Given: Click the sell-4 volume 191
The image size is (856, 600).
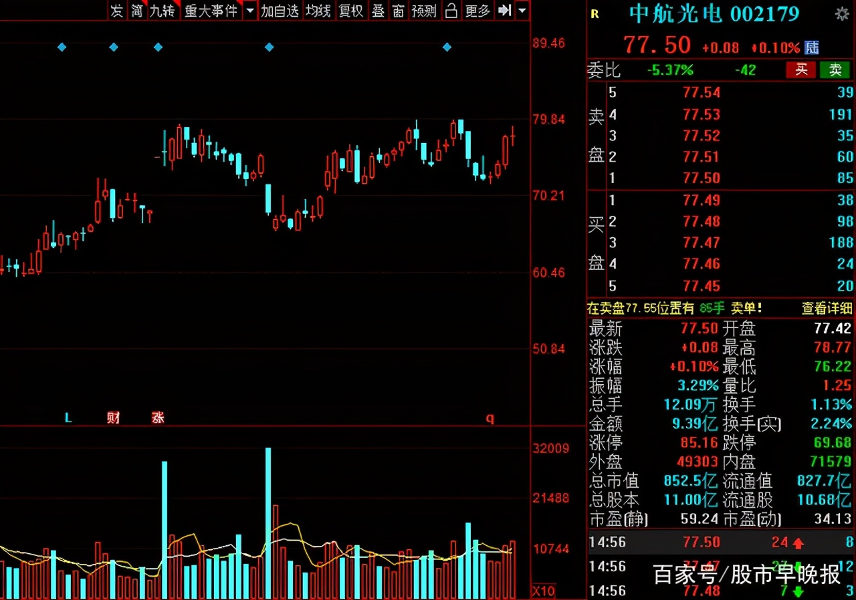Looking at the screenshot, I should 841,115.
